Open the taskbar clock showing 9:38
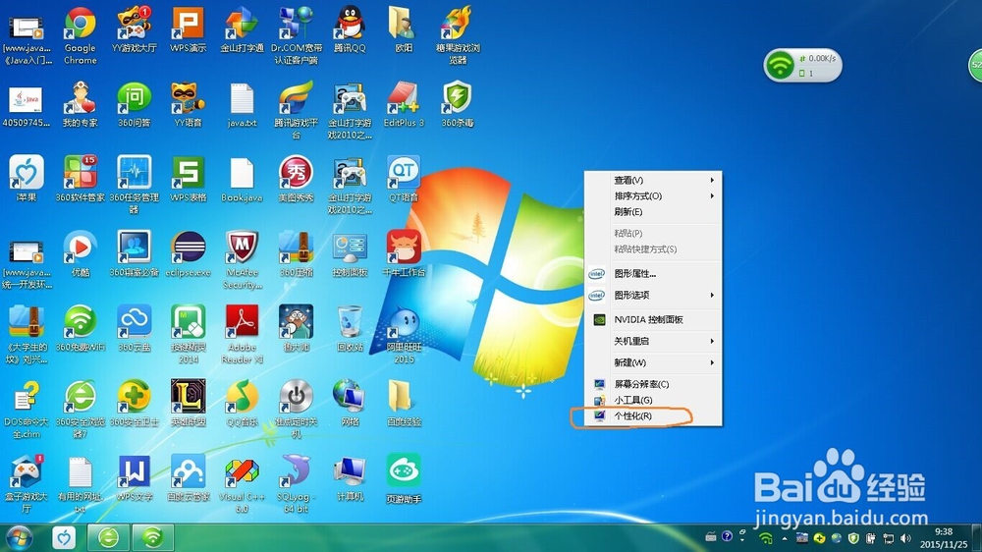This screenshot has width=982, height=552. click(943, 538)
